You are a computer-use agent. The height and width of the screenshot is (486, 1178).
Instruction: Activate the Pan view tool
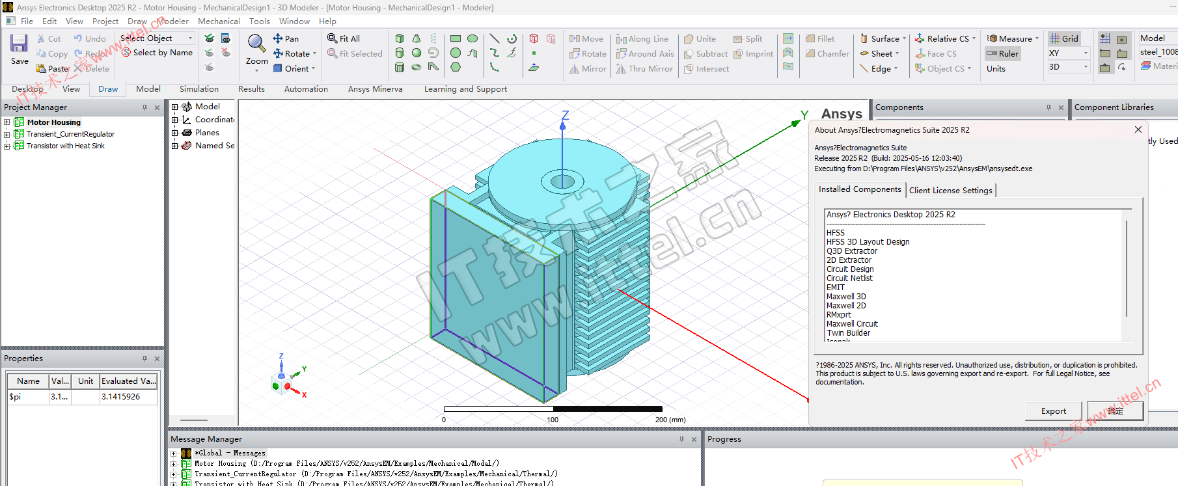pyautogui.click(x=286, y=38)
